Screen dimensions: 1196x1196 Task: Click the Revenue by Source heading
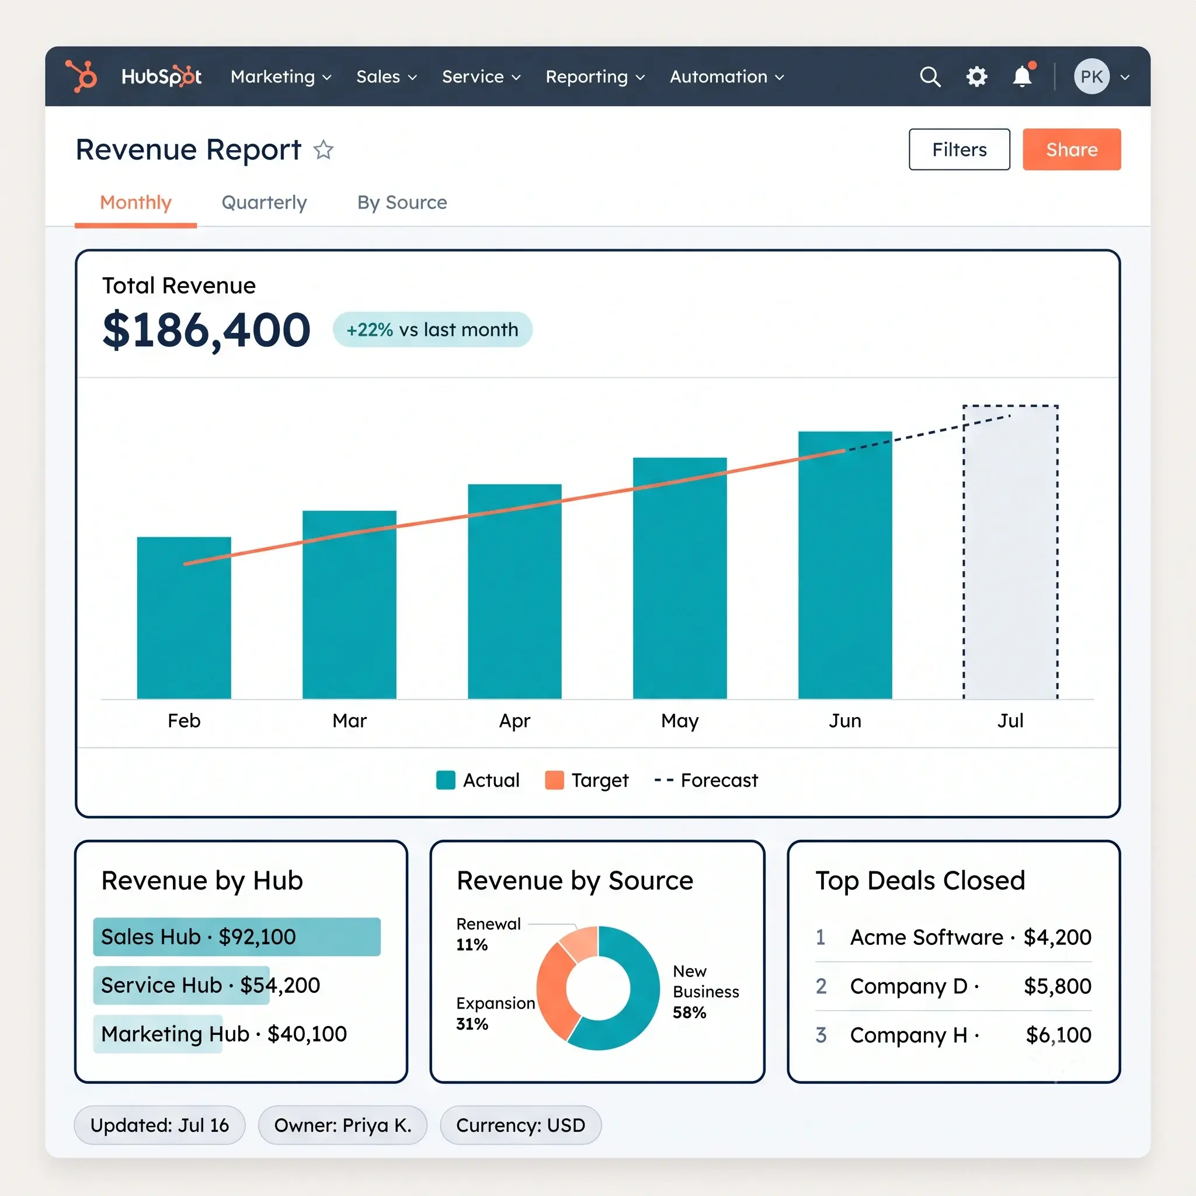[575, 881]
